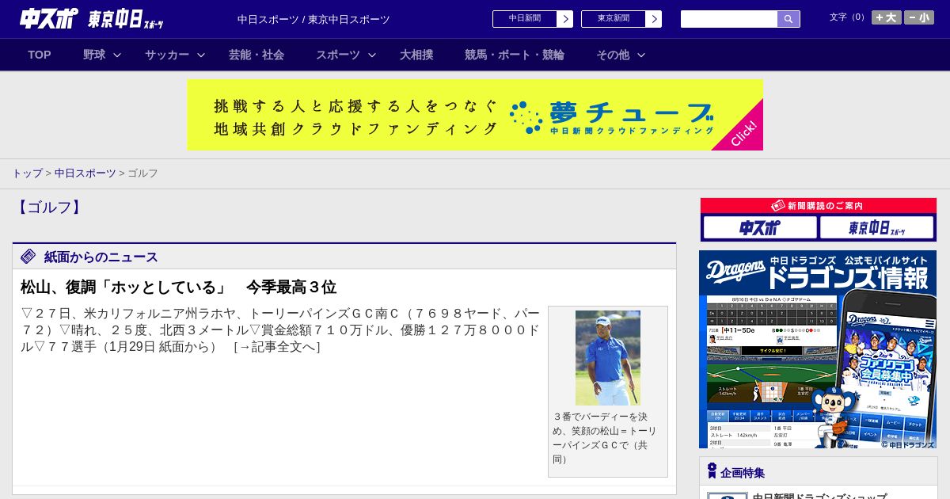Screen dimensions: 950x499
Task: Click the →記事全文へ link
Action: click(x=277, y=347)
